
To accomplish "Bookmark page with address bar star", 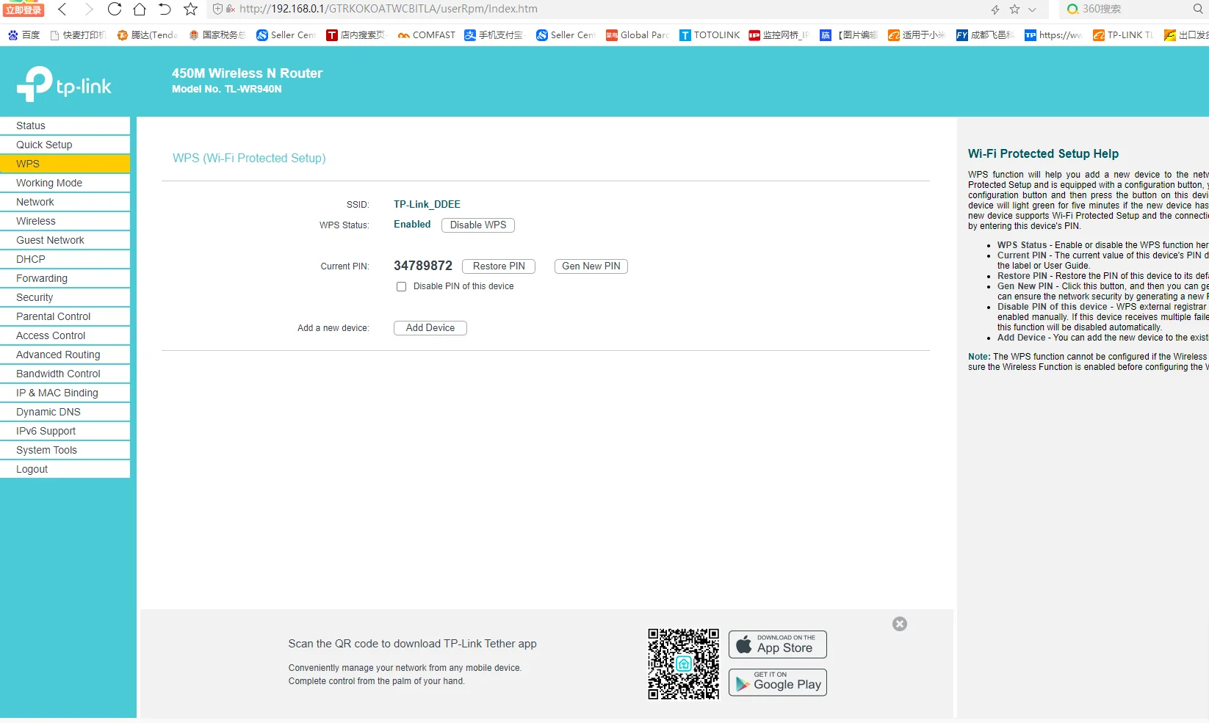I will point(1014,10).
